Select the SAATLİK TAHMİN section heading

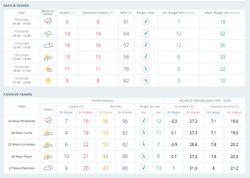pos(16,6)
